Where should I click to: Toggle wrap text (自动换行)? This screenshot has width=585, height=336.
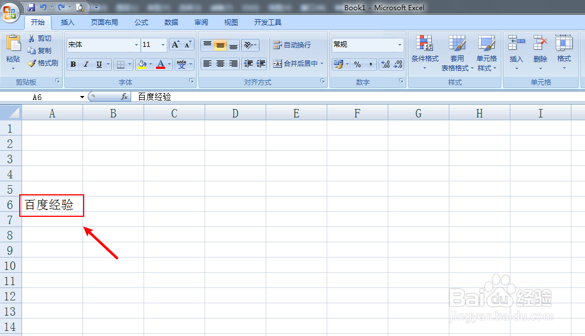pyautogui.click(x=292, y=45)
